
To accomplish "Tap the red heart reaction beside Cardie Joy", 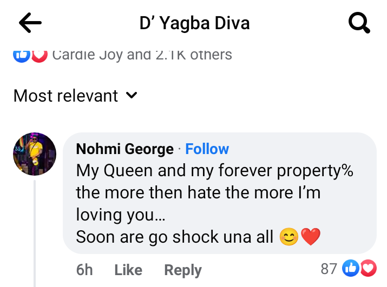I will (38, 54).
